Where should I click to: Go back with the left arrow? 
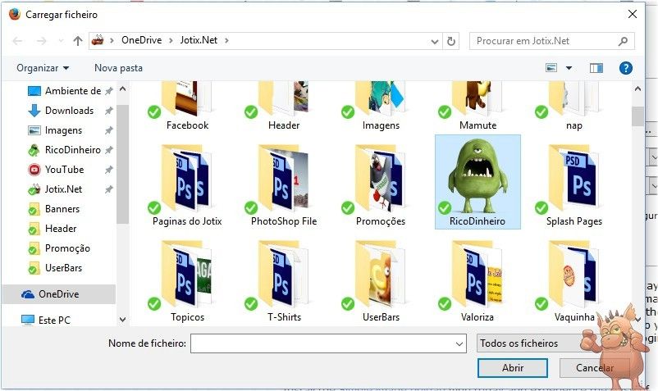(17, 41)
